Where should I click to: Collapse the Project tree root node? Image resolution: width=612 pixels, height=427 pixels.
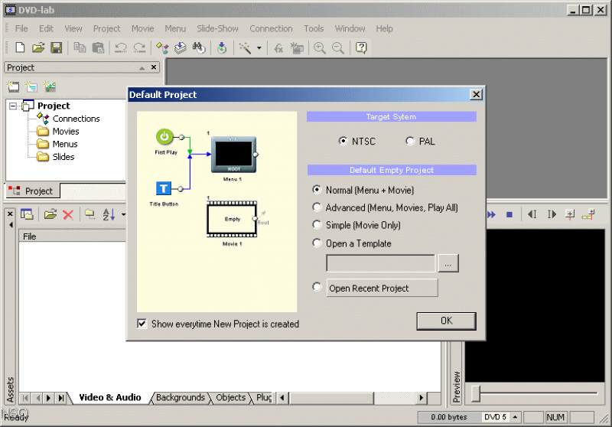(x=13, y=106)
